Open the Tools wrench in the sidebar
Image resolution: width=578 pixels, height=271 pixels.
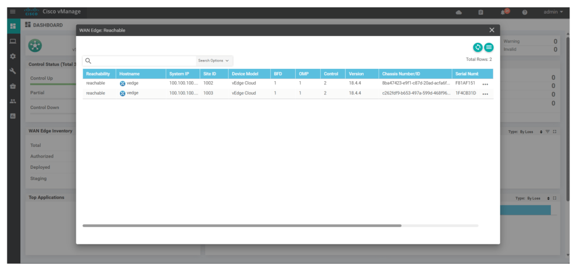pyautogui.click(x=12, y=71)
